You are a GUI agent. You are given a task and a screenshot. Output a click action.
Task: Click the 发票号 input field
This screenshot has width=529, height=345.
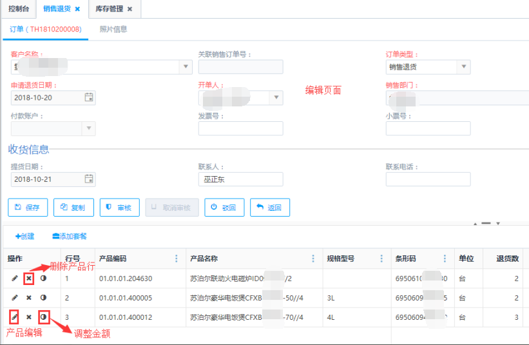click(240, 128)
